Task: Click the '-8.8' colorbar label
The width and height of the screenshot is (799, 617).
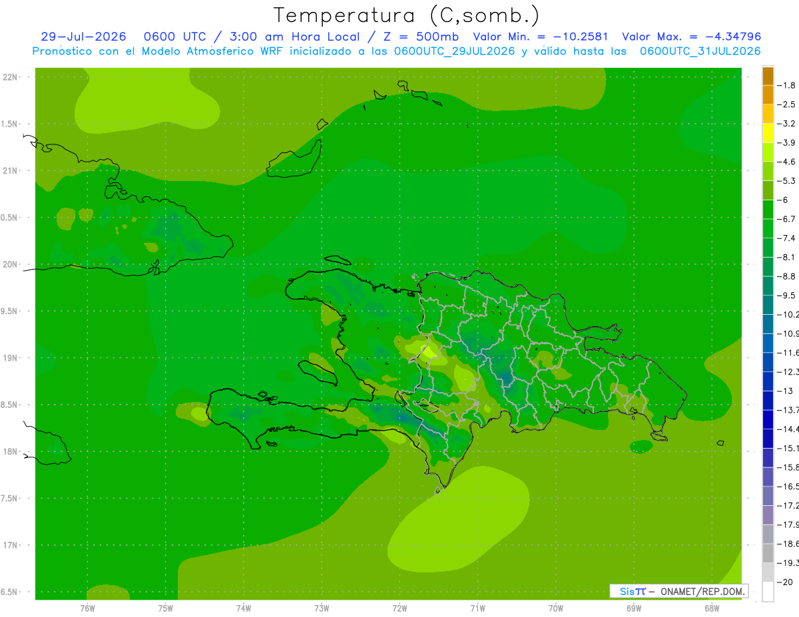Action: tap(786, 276)
